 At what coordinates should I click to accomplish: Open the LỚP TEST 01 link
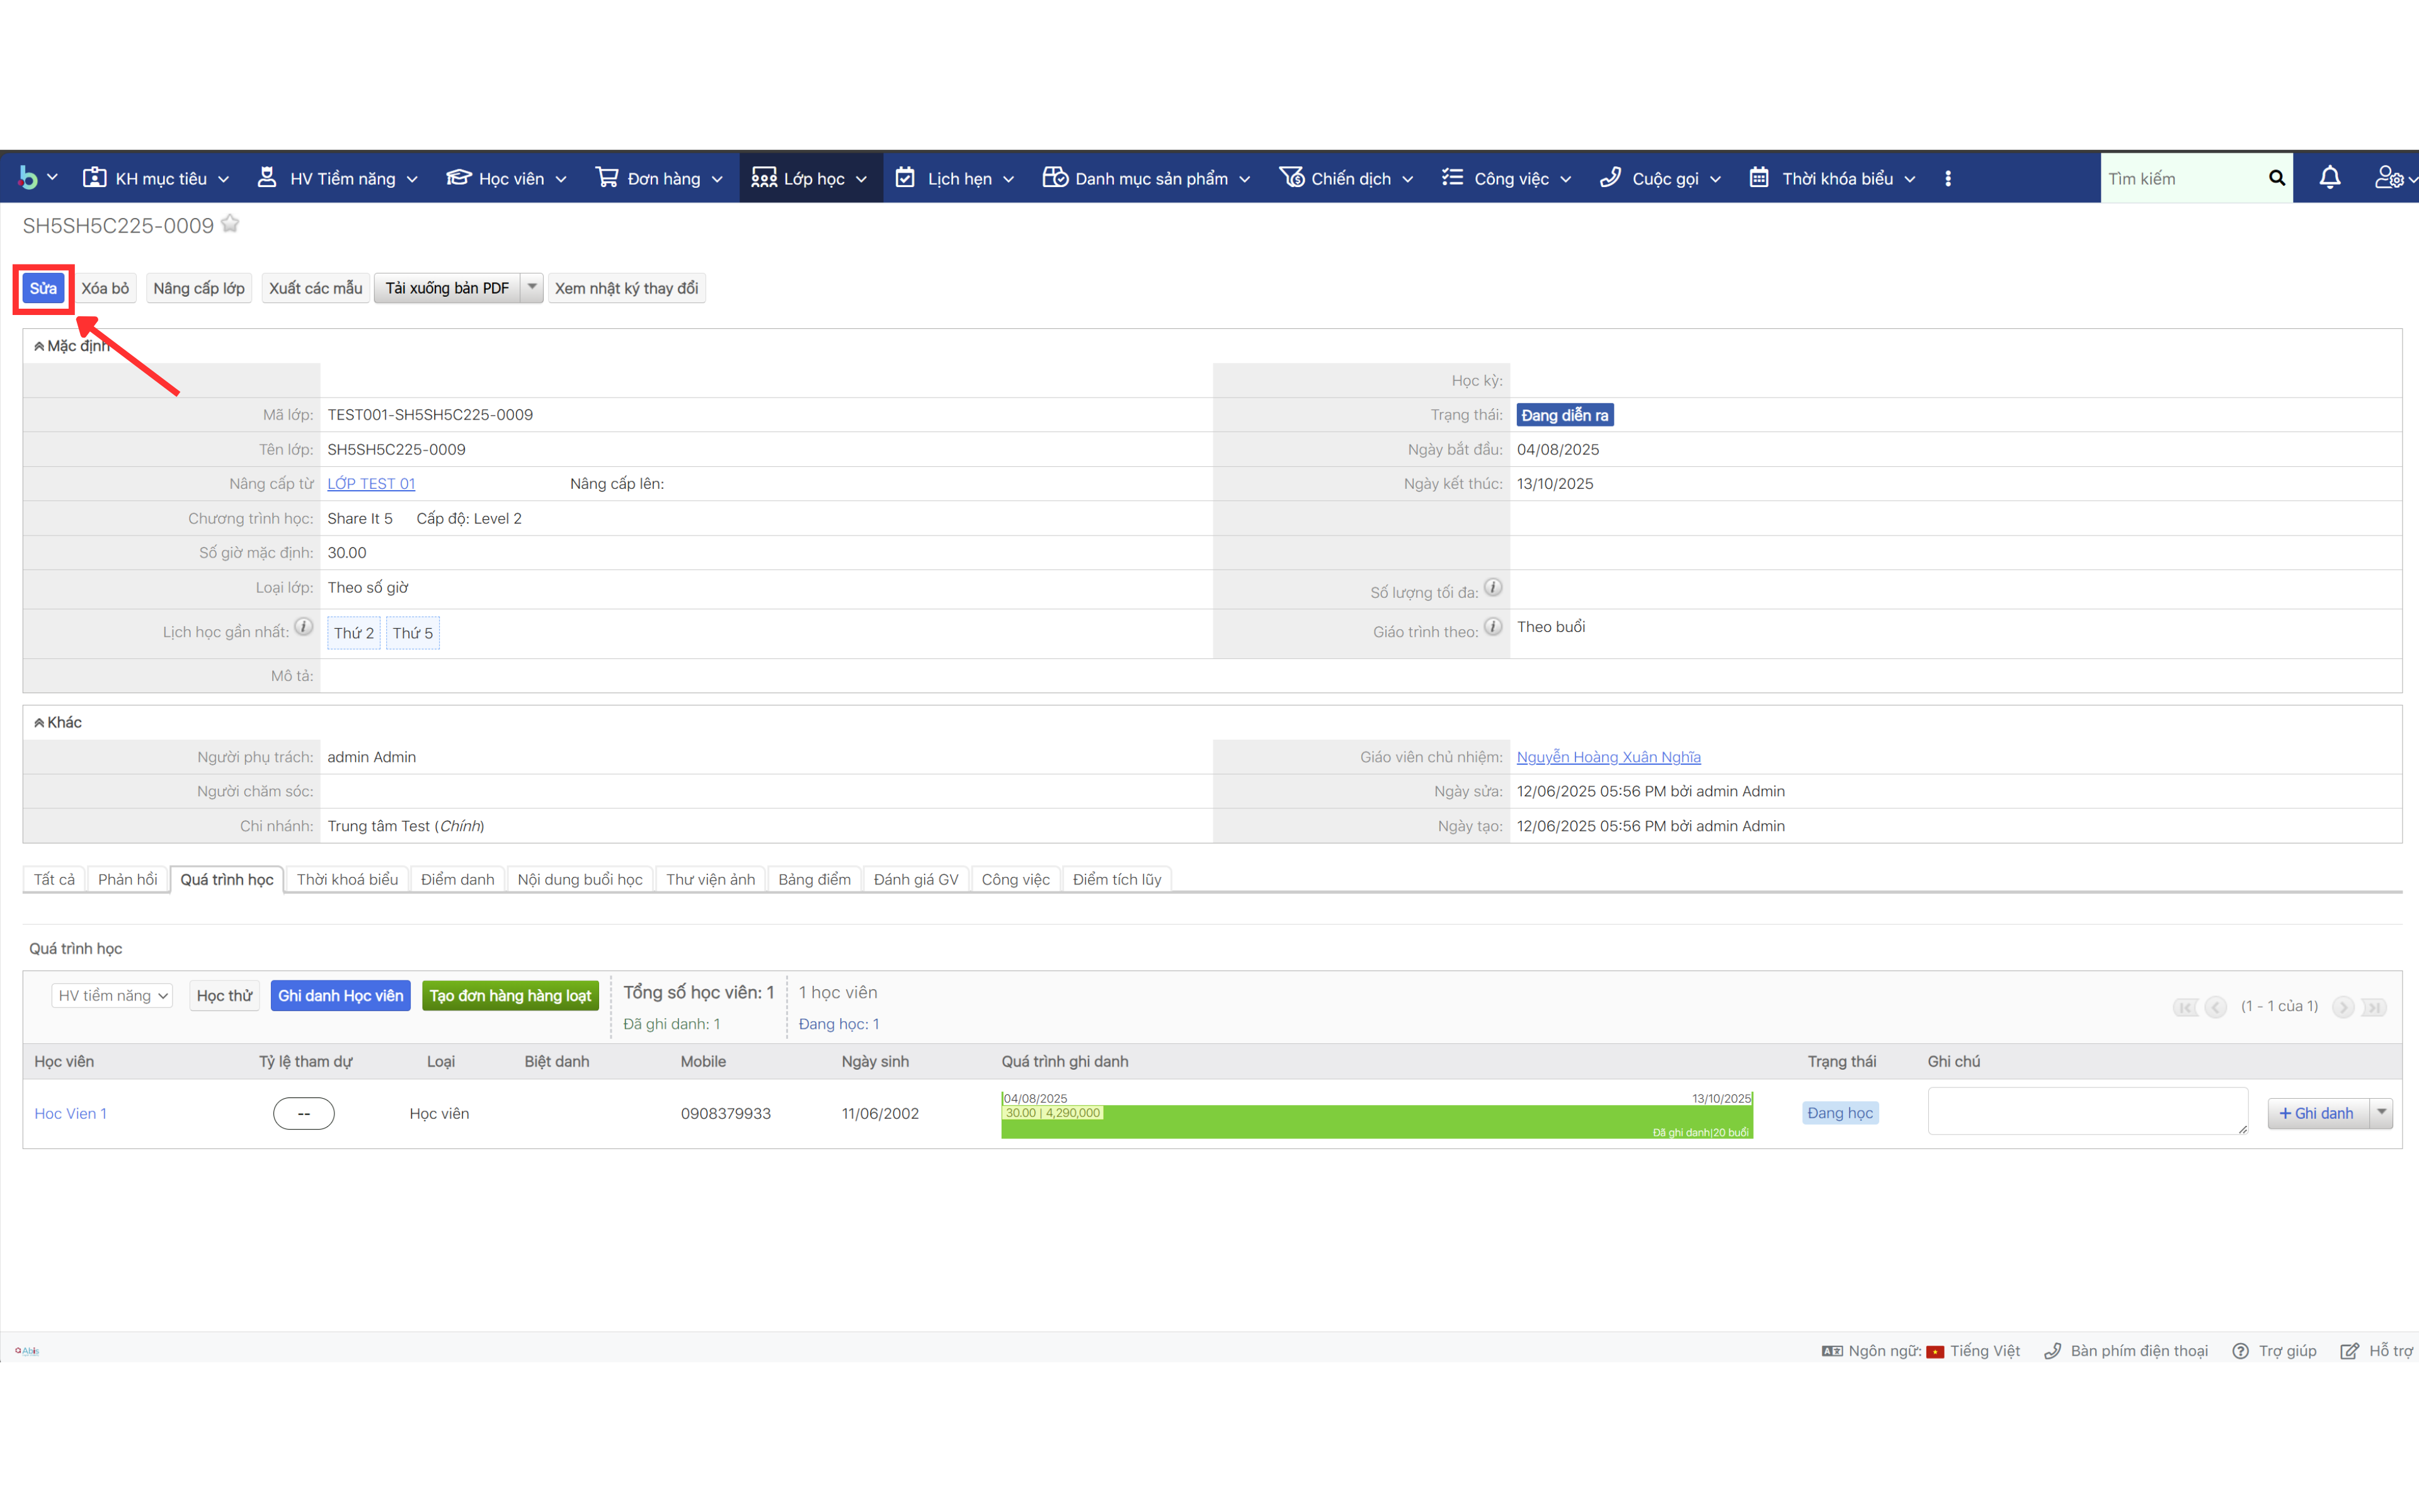(x=371, y=484)
